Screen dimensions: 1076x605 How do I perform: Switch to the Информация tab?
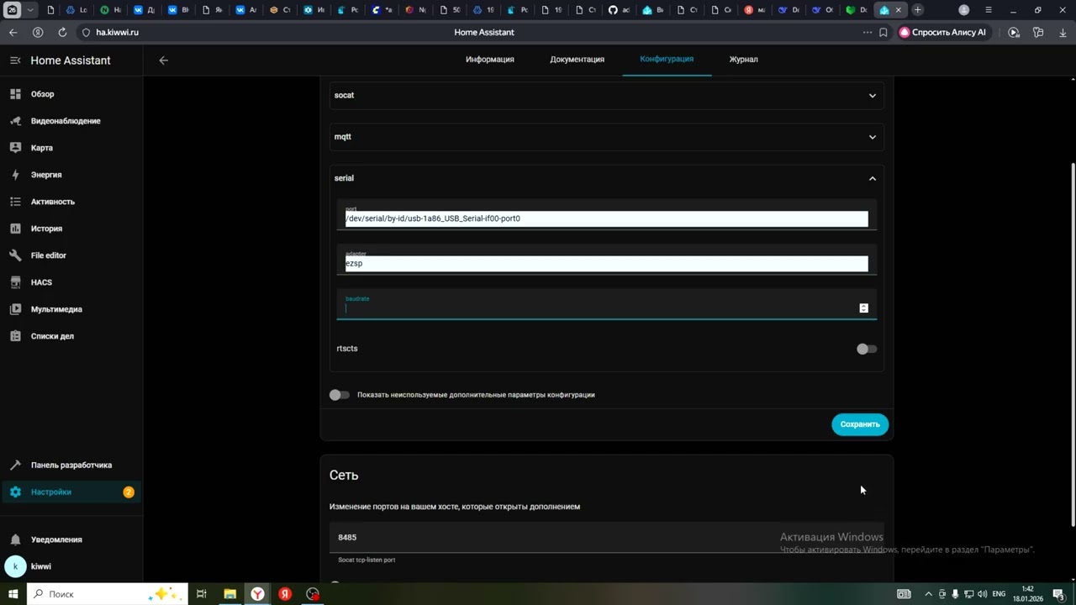tap(490, 60)
